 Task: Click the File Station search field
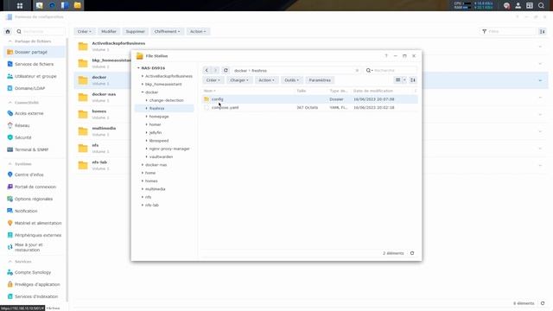click(x=394, y=71)
